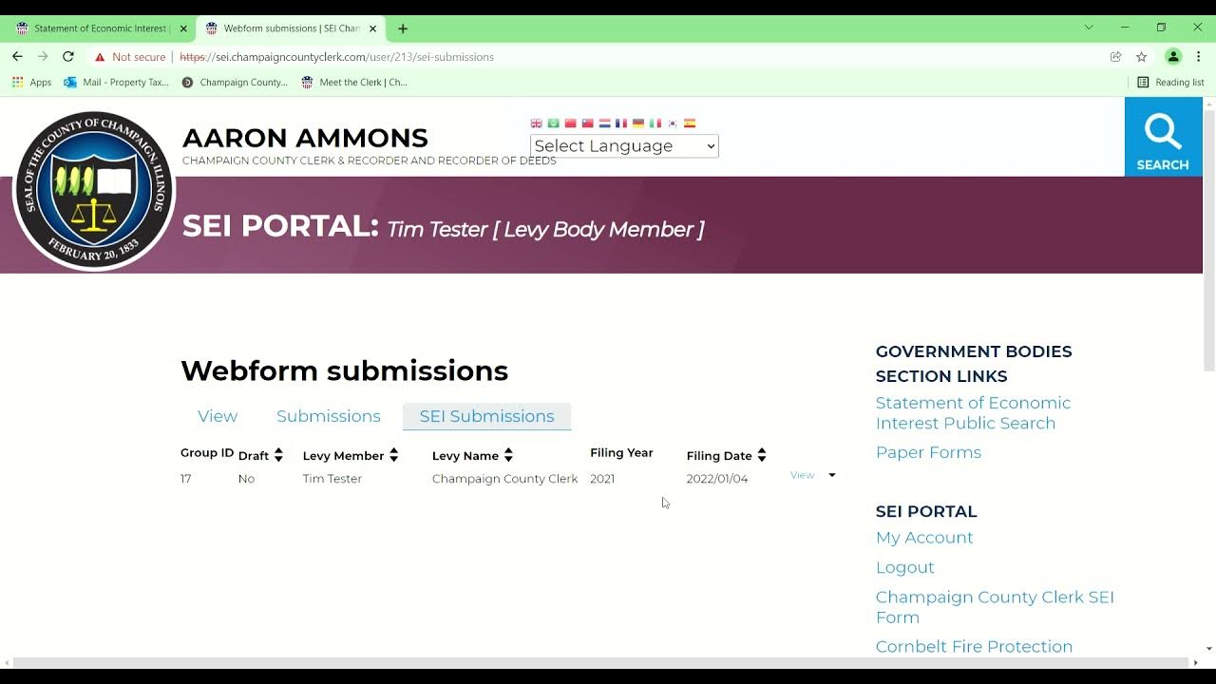Click the 'Champaign County Clerk' levy name cell
This screenshot has height=684, width=1216.
(504, 479)
